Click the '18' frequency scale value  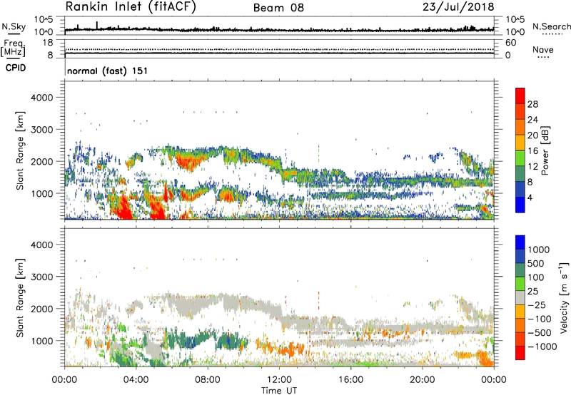click(48, 43)
